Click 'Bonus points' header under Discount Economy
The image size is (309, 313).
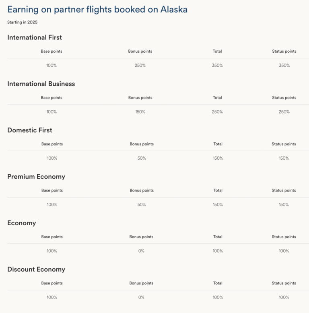click(x=141, y=283)
